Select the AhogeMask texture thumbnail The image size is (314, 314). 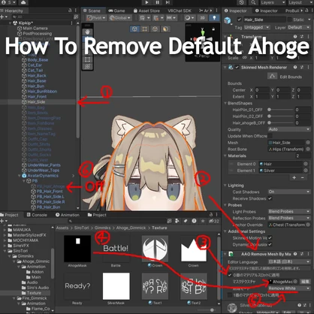[x=77, y=249]
